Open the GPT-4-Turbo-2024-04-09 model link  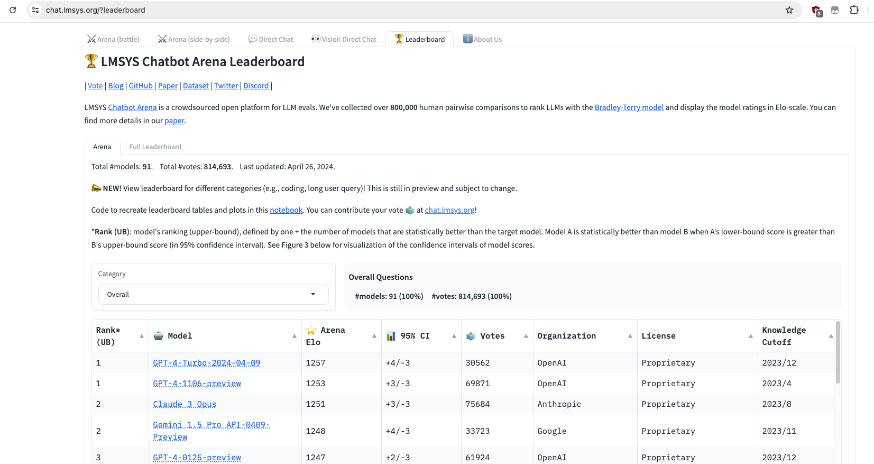pyautogui.click(x=206, y=363)
